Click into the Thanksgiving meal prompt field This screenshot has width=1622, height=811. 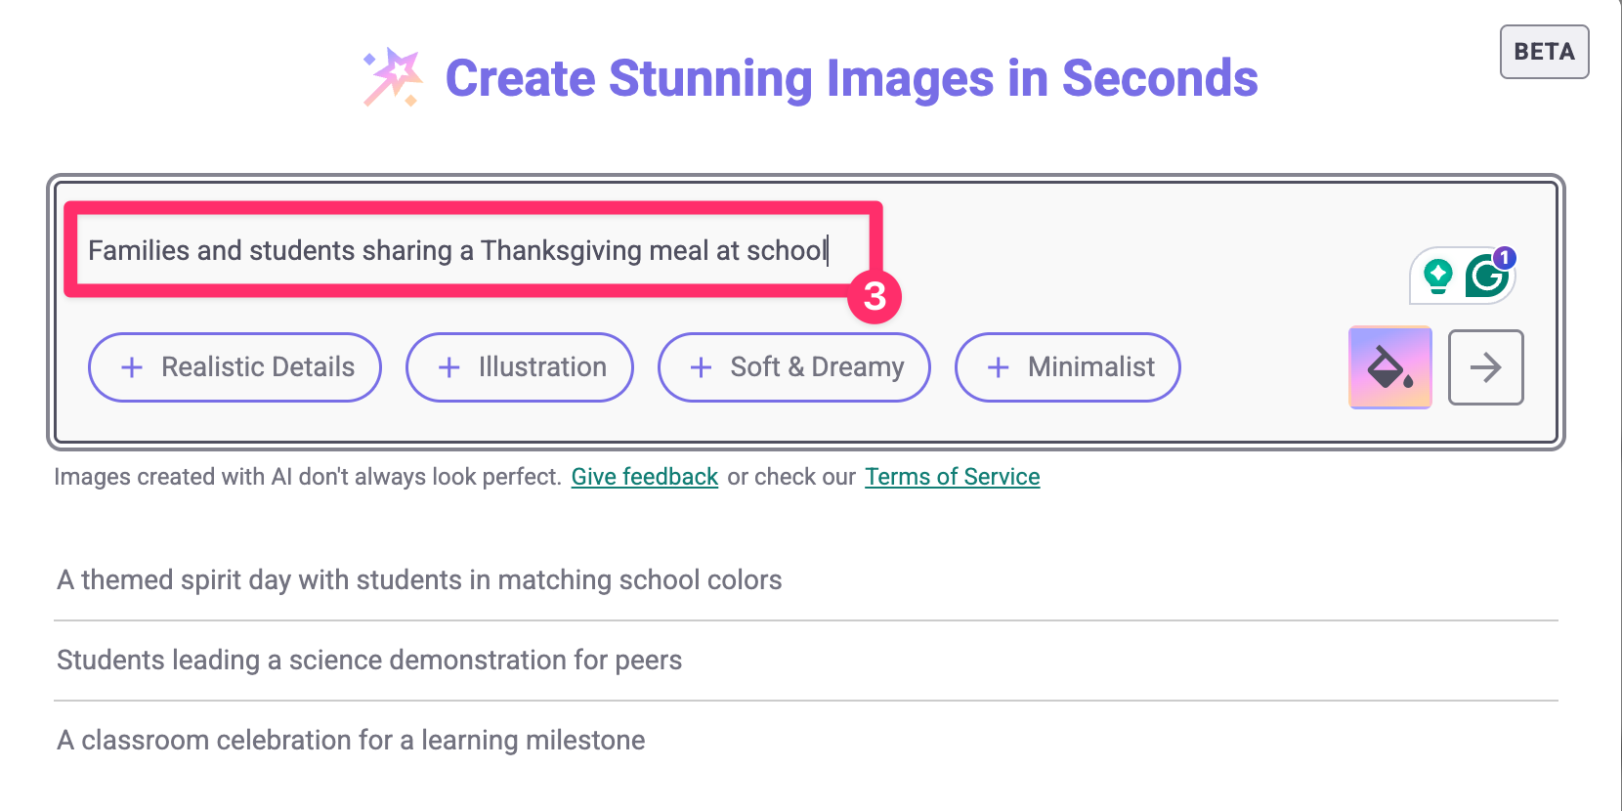[x=457, y=251]
